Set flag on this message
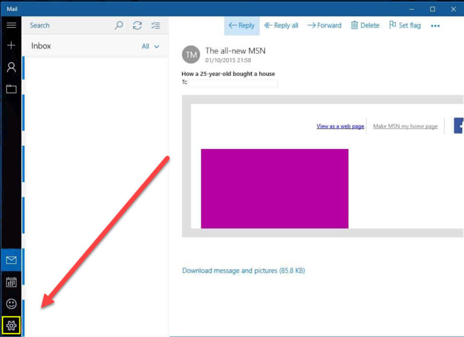 click(x=405, y=26)
